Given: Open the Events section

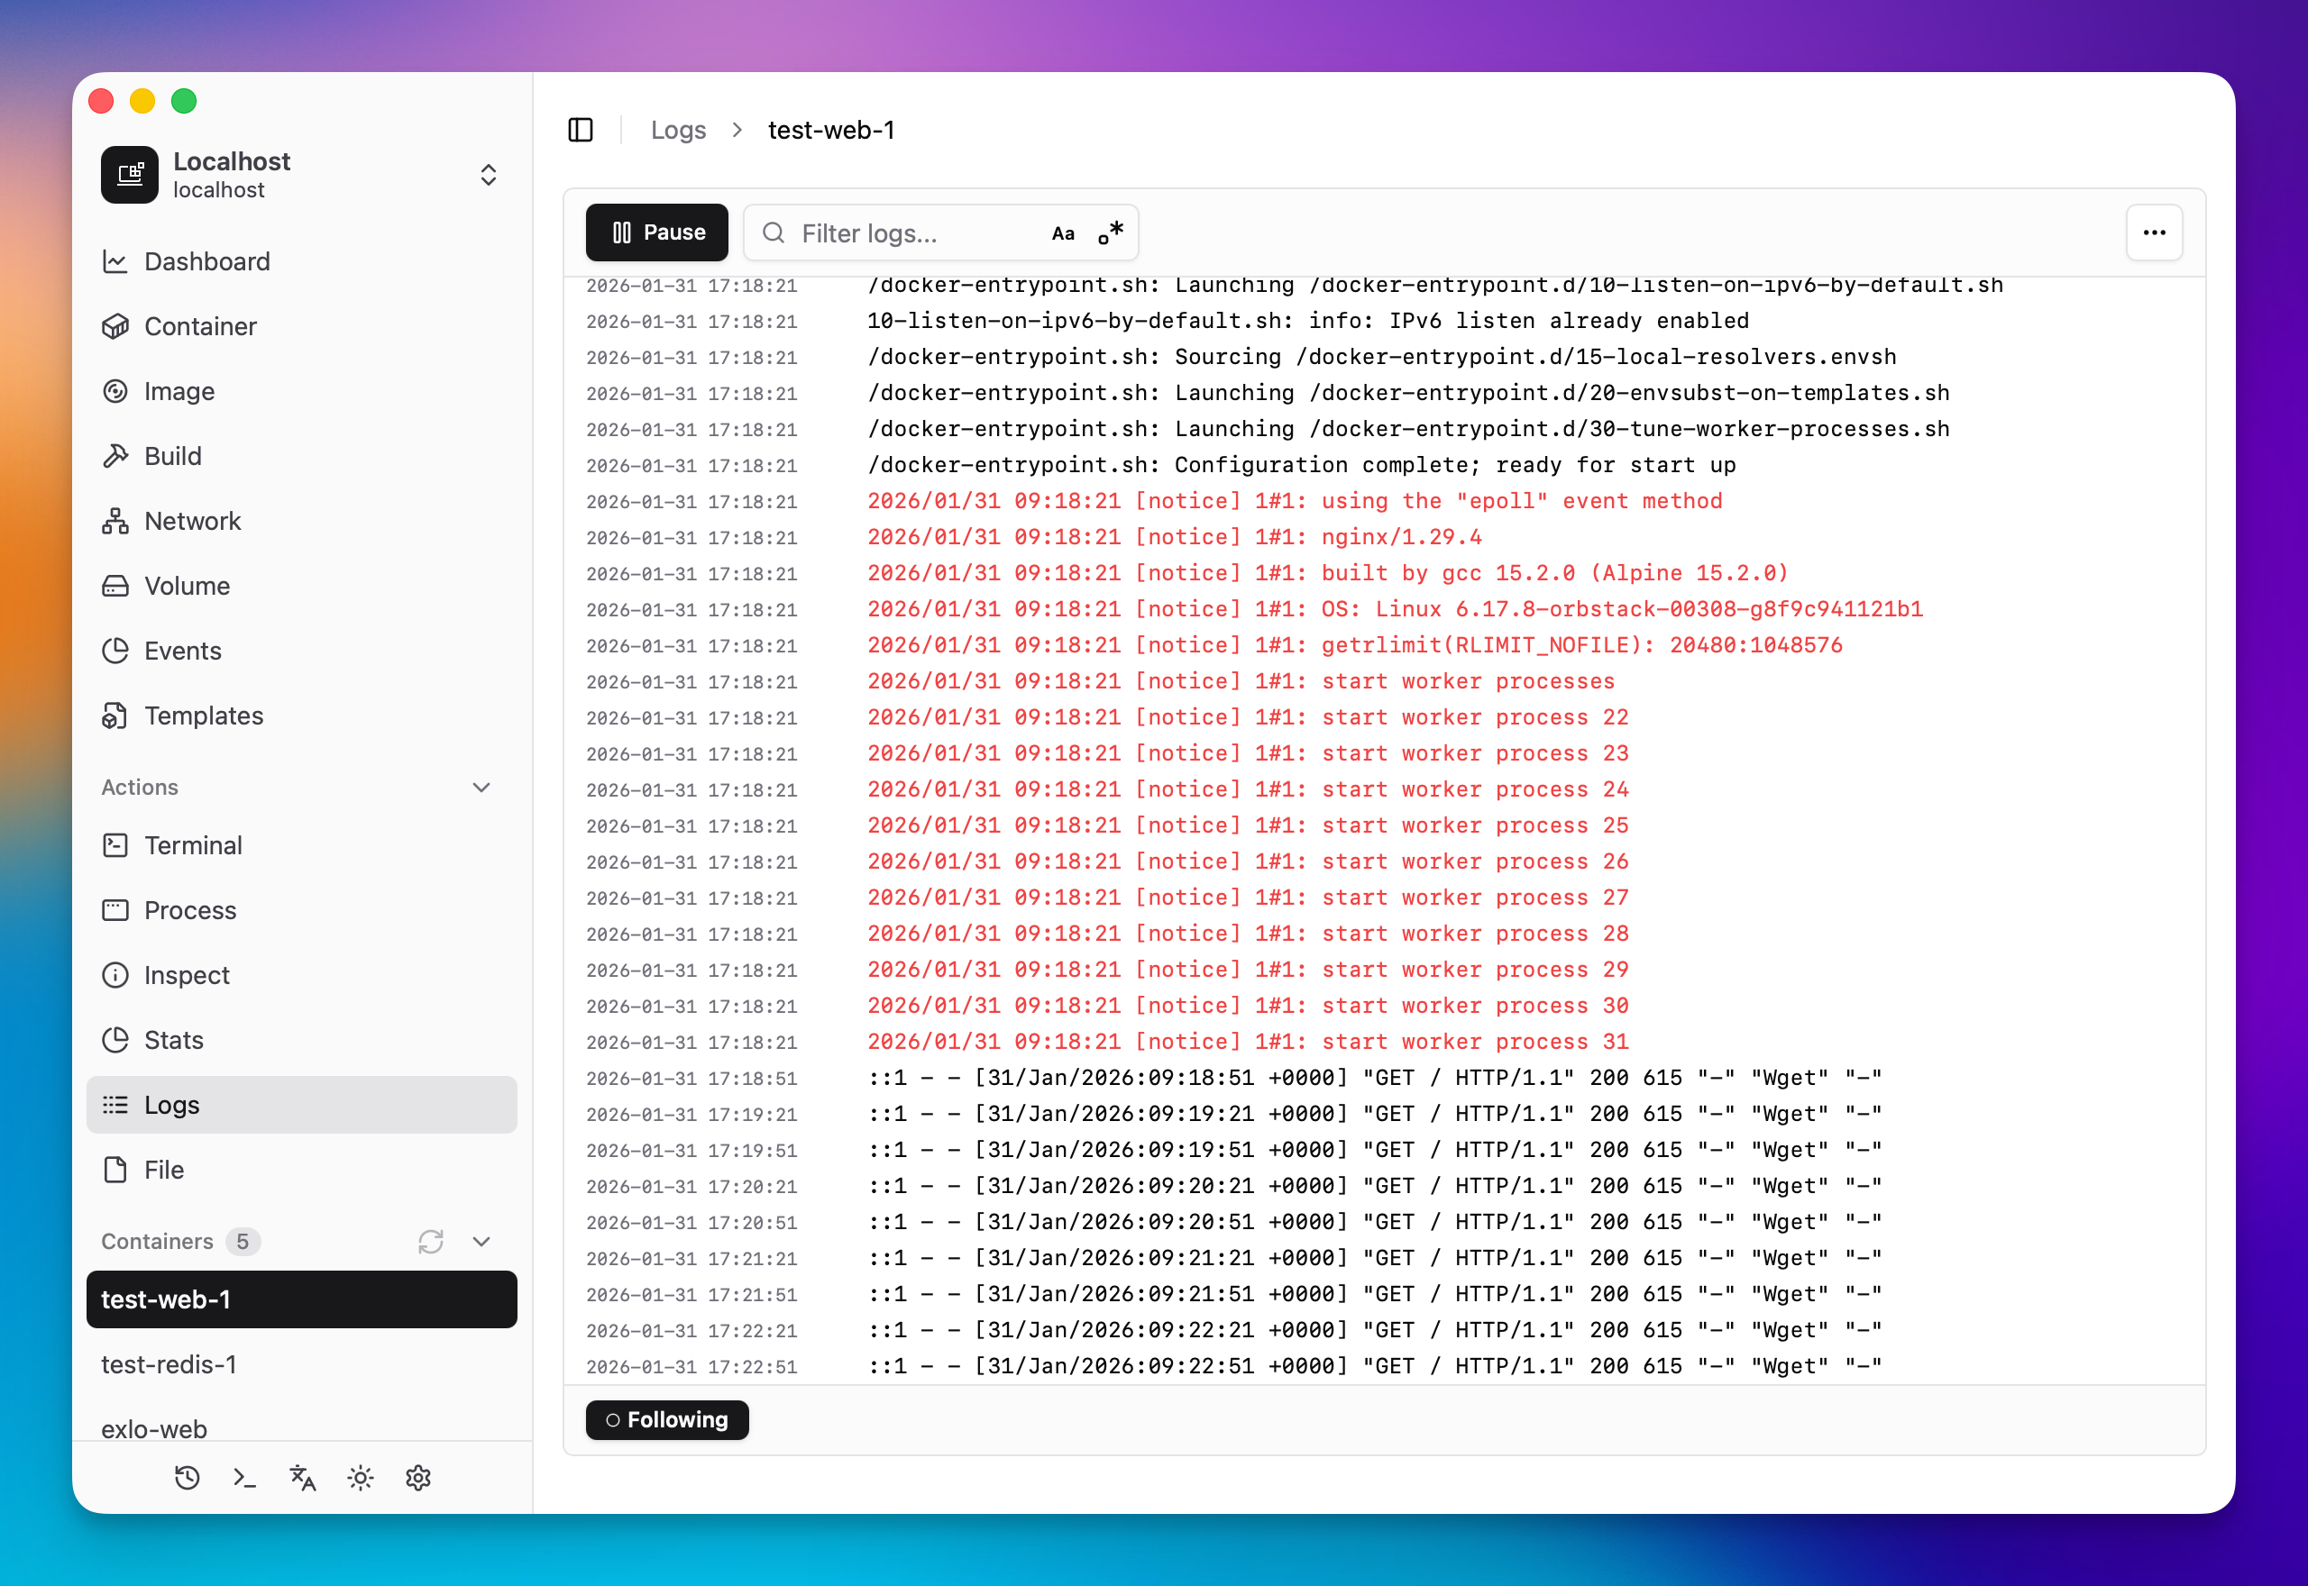Looking at the screenshot, I should tap(183, 651).
